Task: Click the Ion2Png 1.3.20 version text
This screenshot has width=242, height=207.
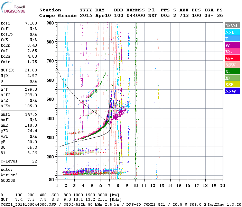Action: click(x=225, y=204)
